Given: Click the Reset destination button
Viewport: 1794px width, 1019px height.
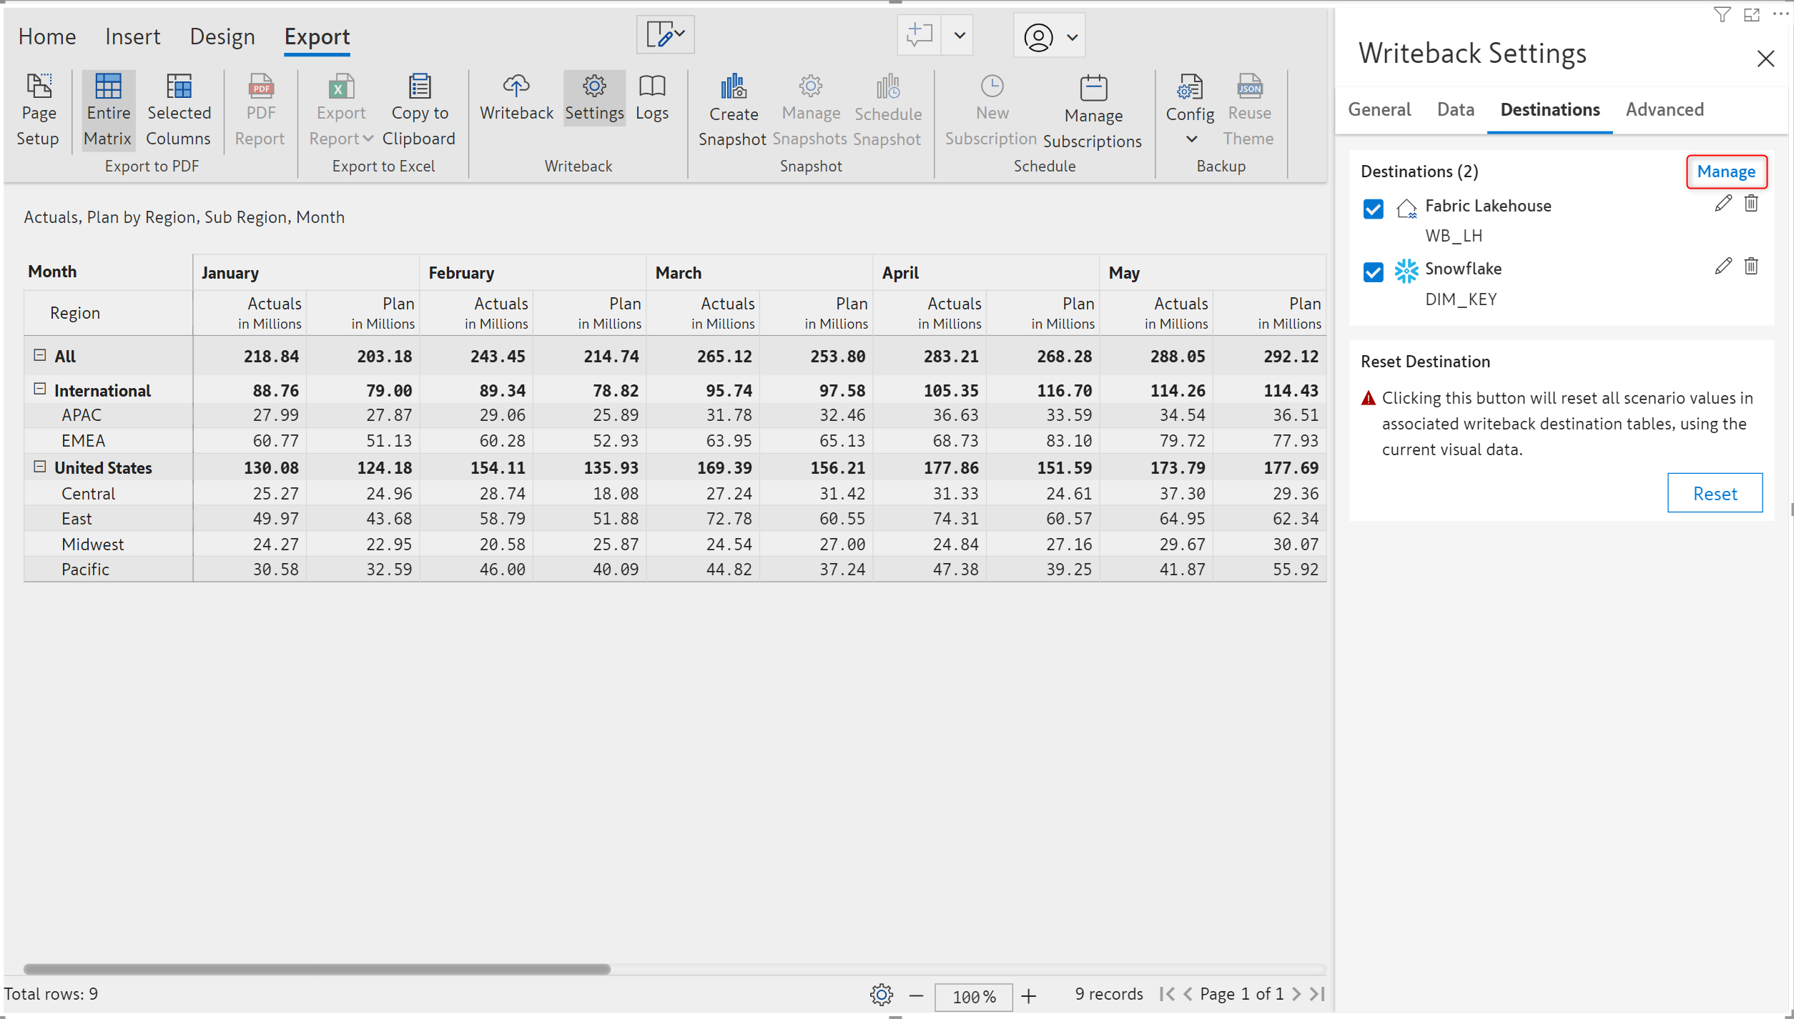Looking at the screenshot, I should (1714, 493).
